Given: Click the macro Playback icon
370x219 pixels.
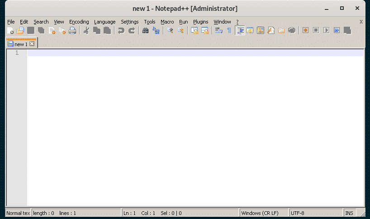Looking at the screenshot, I should pyautogui.click(x=326, y=30).
